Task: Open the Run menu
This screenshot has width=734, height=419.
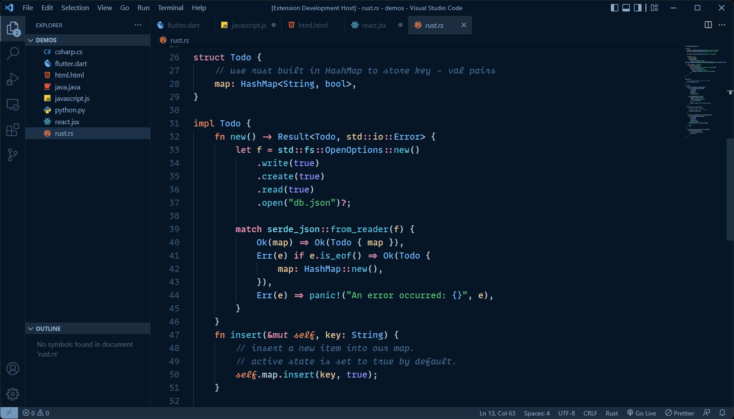Action: pyautogui.click(x=144, y=8)
